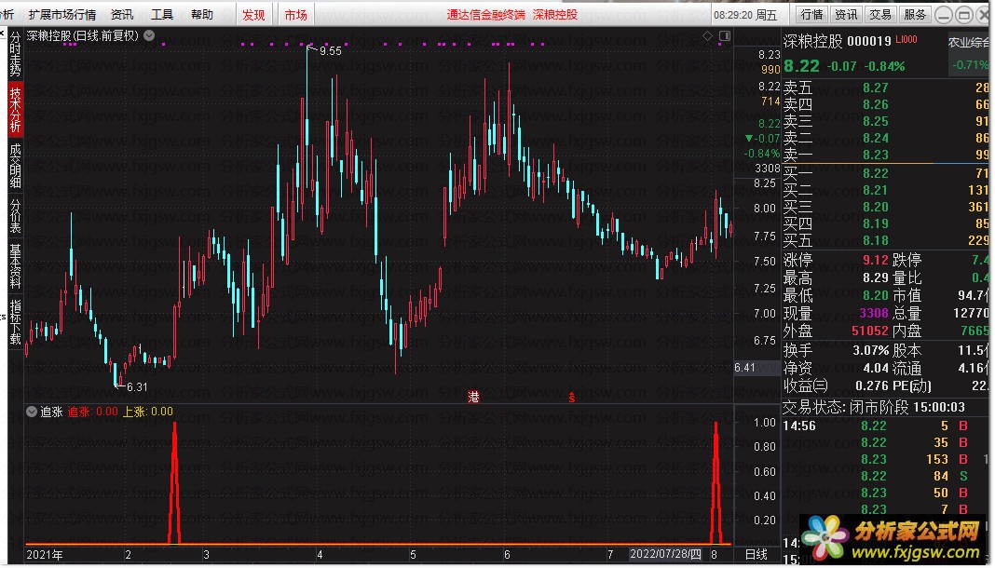The image size is (995, 568).
Task: Click the 2021年 label on time axis
Action: click(45, 555)
